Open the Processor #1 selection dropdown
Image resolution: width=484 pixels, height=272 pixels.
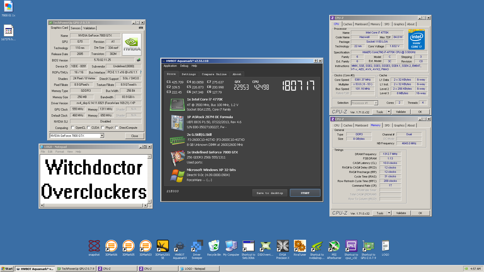coord(376,103)
